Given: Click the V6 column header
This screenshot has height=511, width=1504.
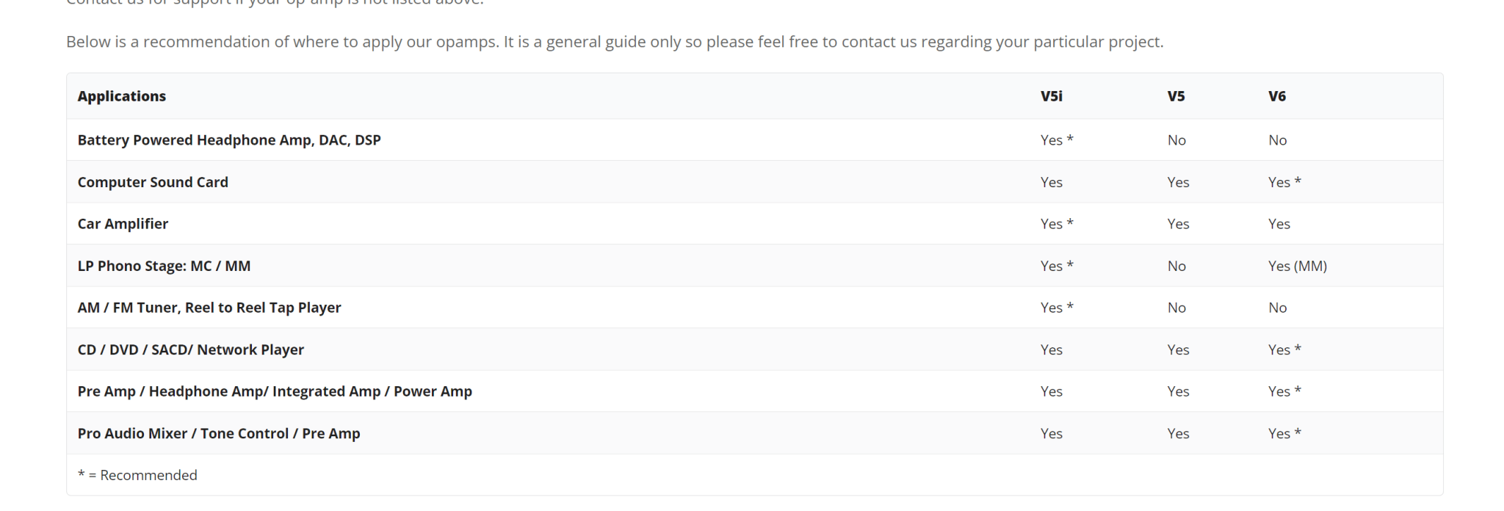Looking at the screenshot, I should (1277, 96).
